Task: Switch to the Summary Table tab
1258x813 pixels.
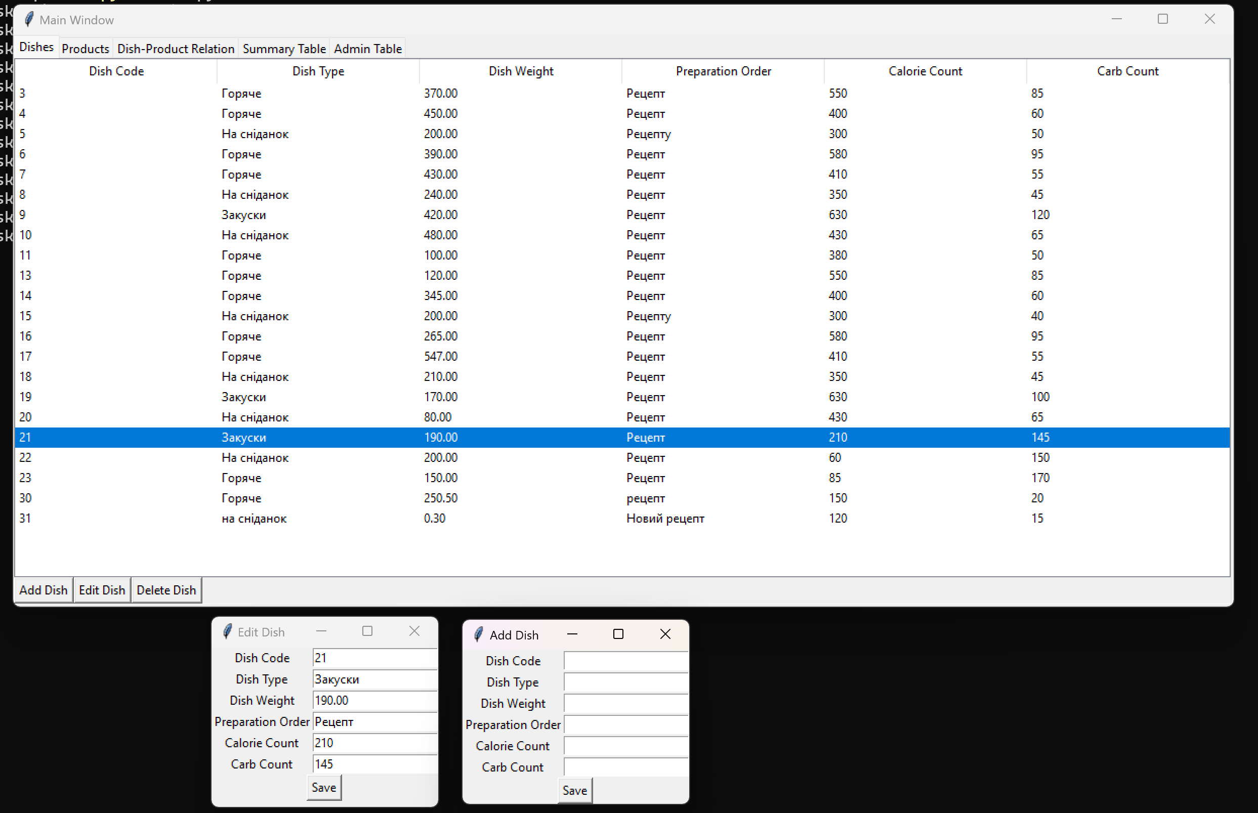Action: (x=284, y=48)
